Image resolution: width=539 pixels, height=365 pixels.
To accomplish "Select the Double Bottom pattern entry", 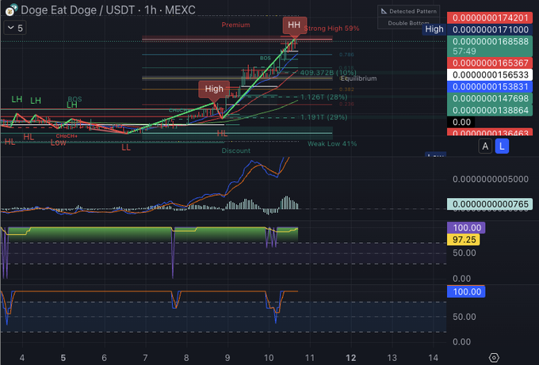I will [408, 23].
